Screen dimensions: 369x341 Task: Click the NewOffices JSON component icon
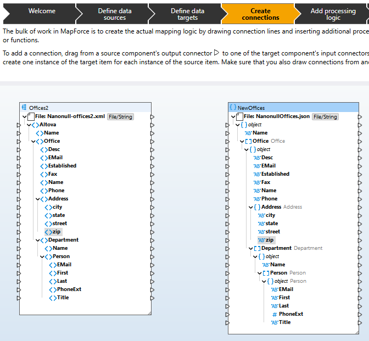(x=233, y=108)
